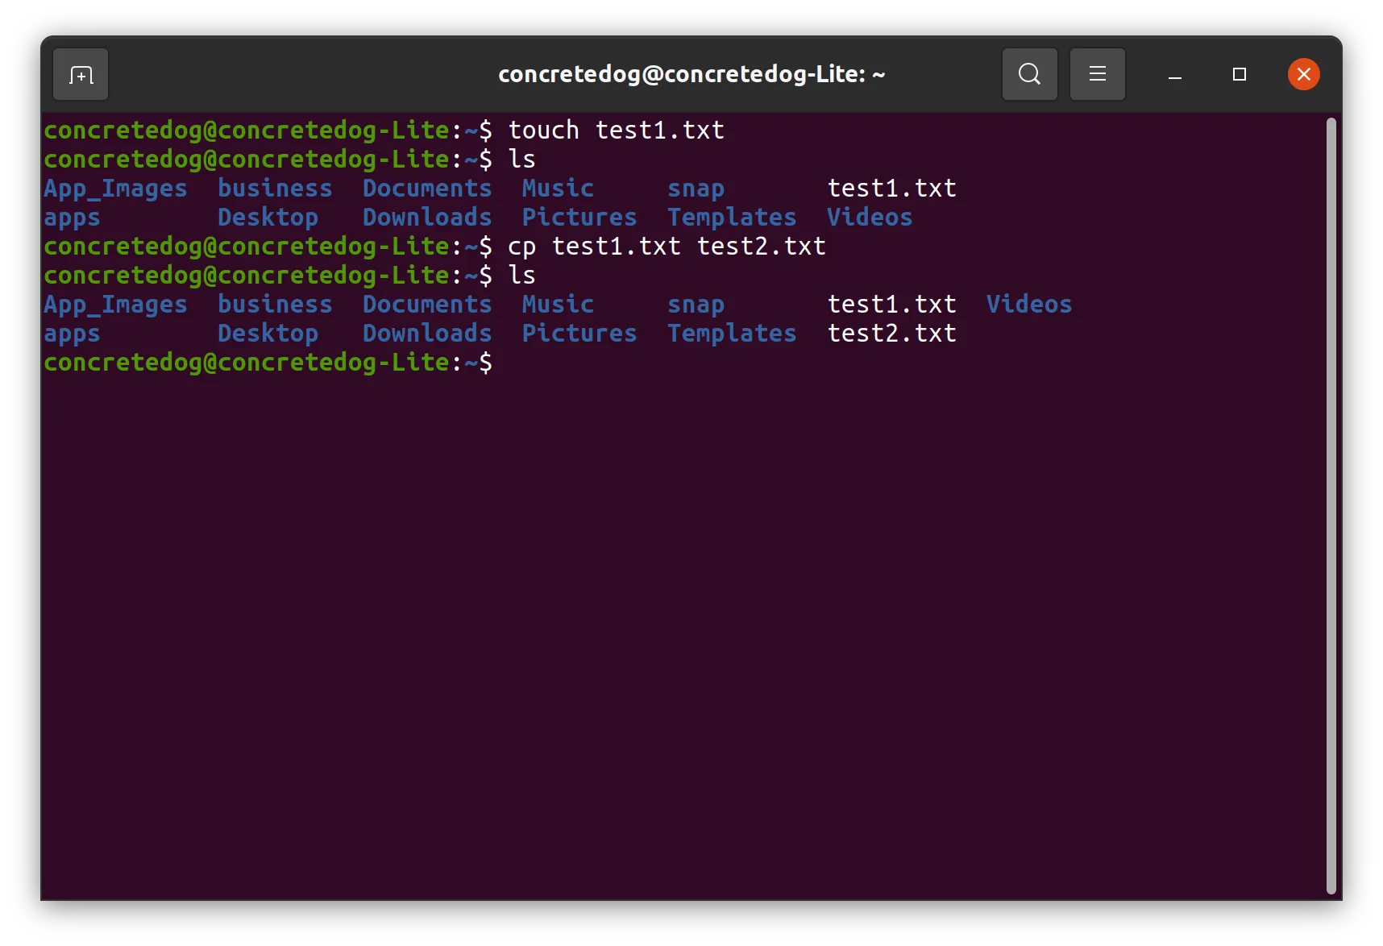Click the search magnifier icon
This screenshot has width=1383, height=946.
pyautogui.click(x=1029, y=74)
